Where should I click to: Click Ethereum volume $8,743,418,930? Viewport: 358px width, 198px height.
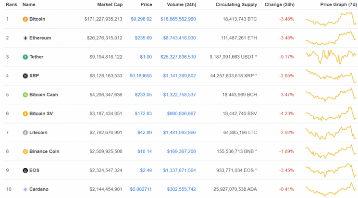(179, 38)
